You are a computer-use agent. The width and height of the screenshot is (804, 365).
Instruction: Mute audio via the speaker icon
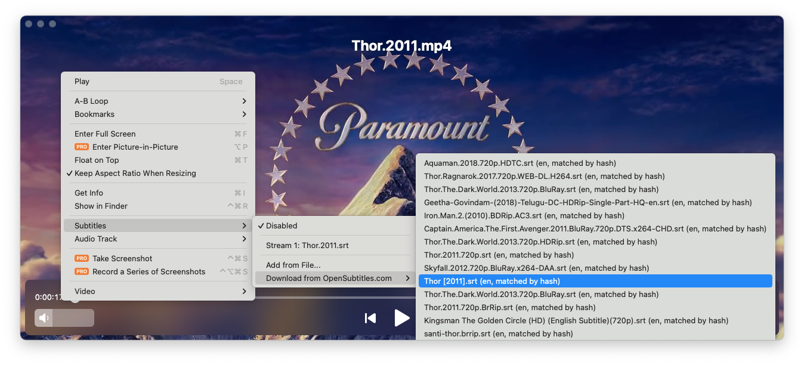44,318
